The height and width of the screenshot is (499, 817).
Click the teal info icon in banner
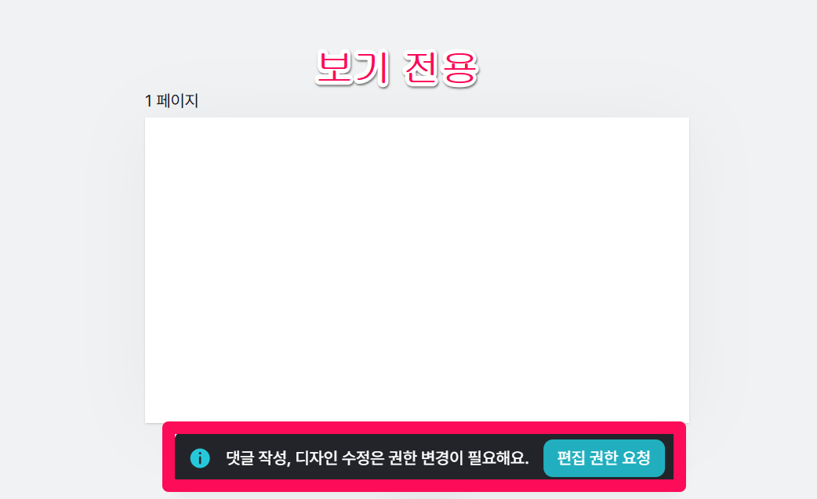click(x=200, y=458)
